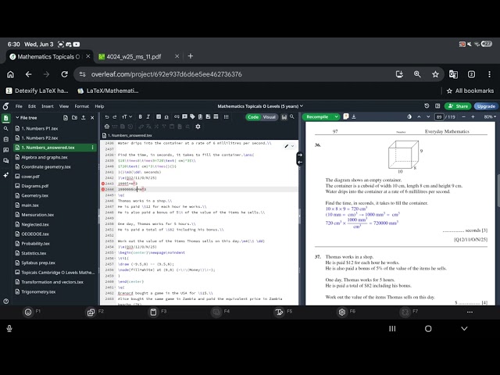Insert a symbol with Omega icon
The width and height of the screenshot is (500, 375).
click(x=166, y=117)
